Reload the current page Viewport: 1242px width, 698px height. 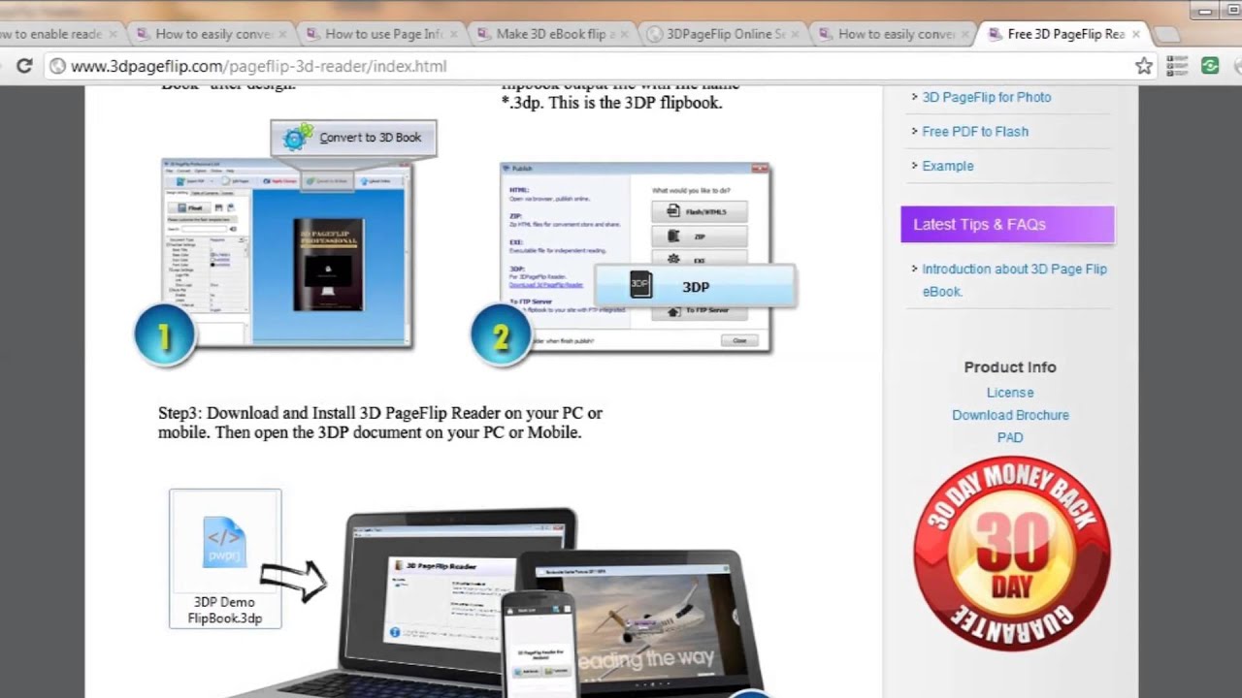click(x=24, y=66)
